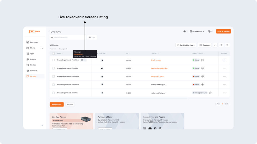This screenshot has height=144, width=257.
Task: Check the box for the first monitor row
Action: (53, 60)
